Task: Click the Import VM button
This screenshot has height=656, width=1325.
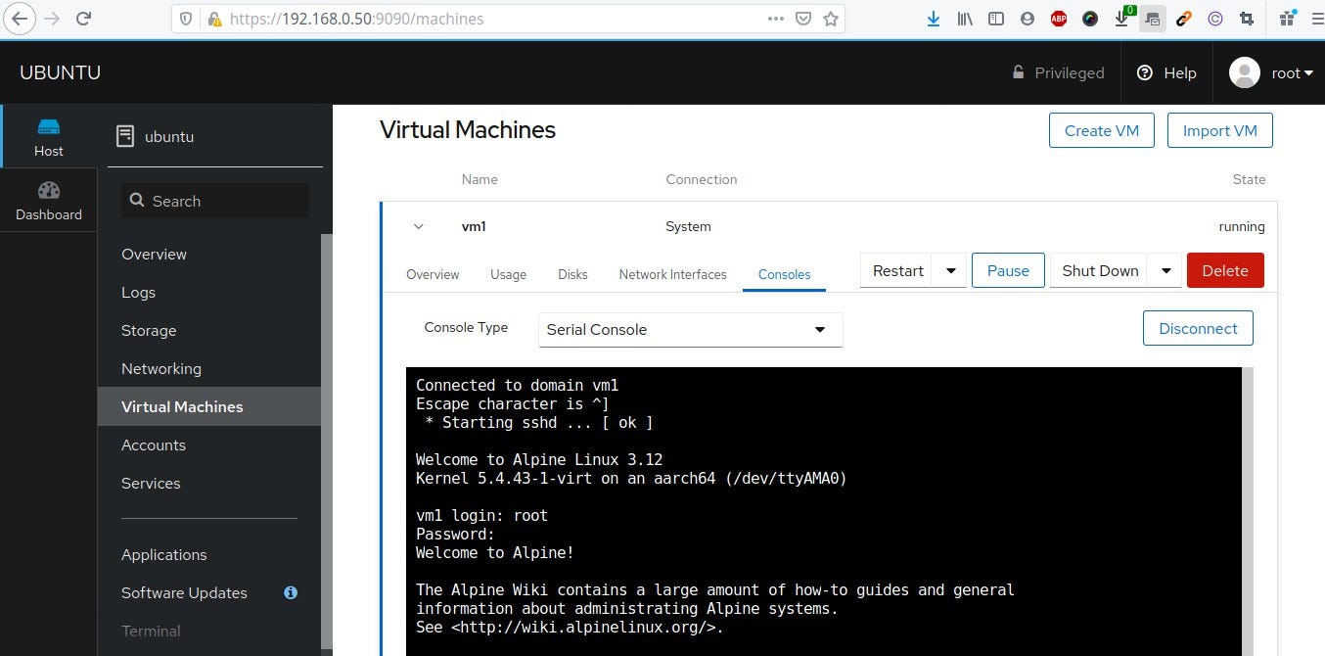Action: (1219, 130)
